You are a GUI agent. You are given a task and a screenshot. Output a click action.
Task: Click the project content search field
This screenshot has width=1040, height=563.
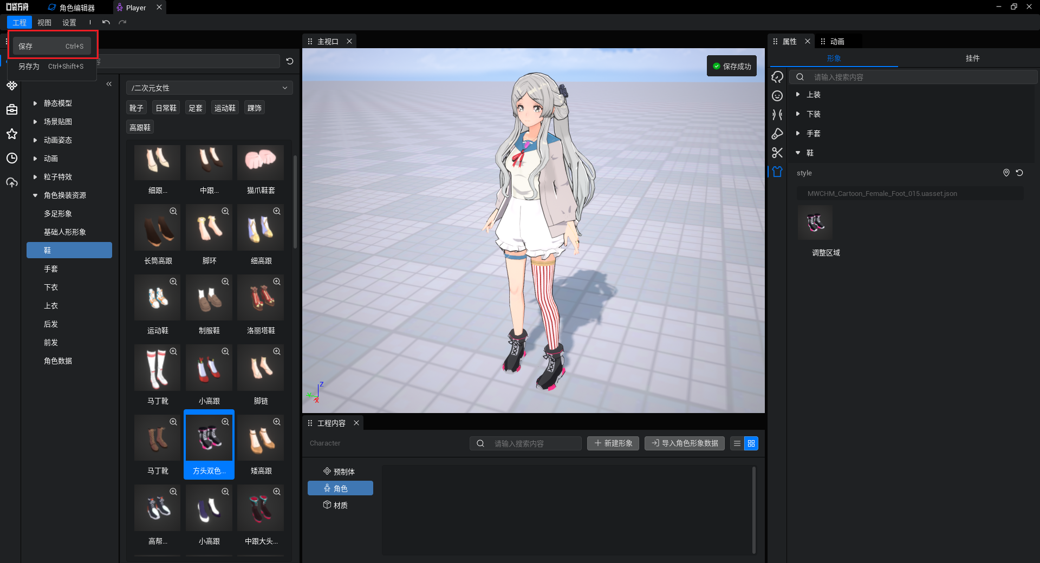pyautogui.click(x=525, y=443)
